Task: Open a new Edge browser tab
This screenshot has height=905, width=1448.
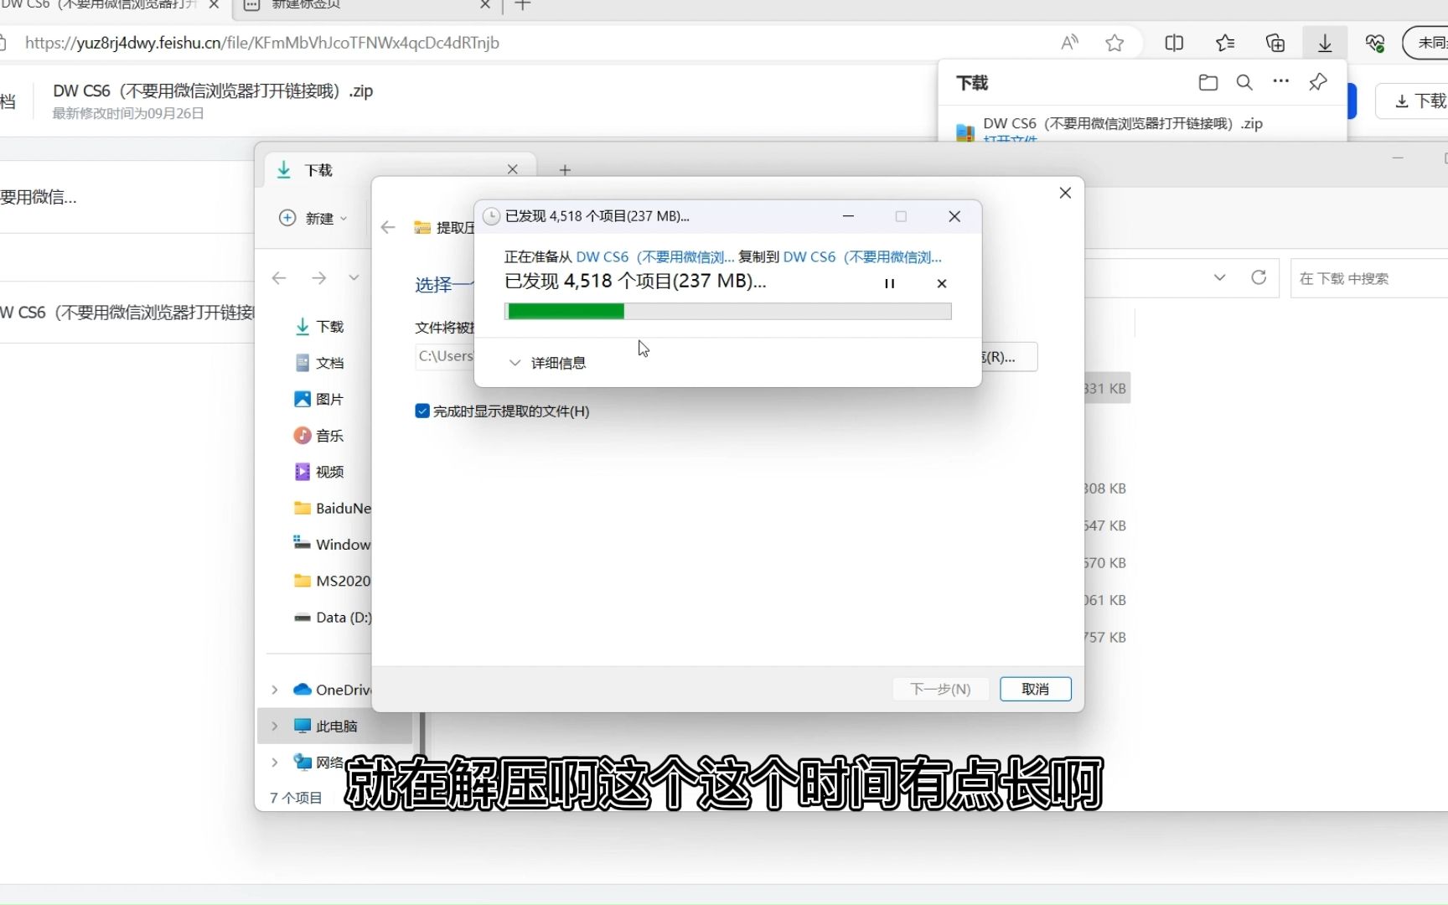Action: click(523, 5)
